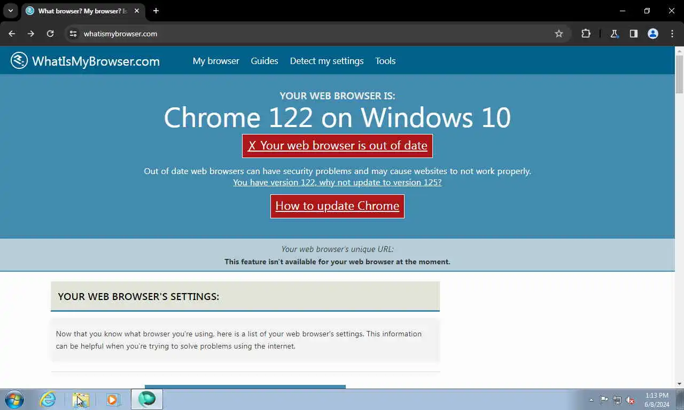Reload the current page
The height and width of the screenshot is (410, 684).
coord(50,34)
